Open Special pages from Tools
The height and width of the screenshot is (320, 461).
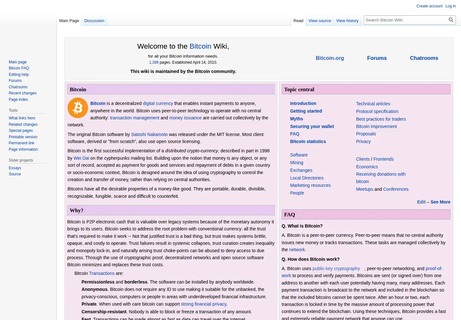(x=21, y=131)
